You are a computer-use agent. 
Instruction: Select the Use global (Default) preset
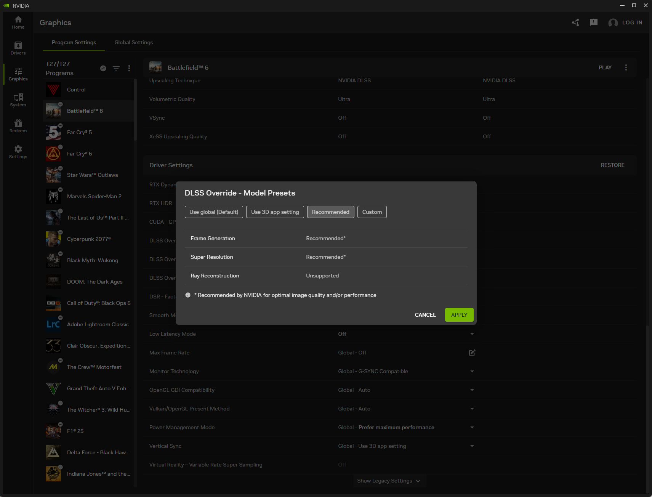tap(214, 212)
